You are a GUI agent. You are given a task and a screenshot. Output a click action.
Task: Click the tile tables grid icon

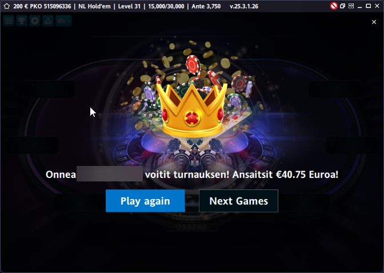coord(351,6)
